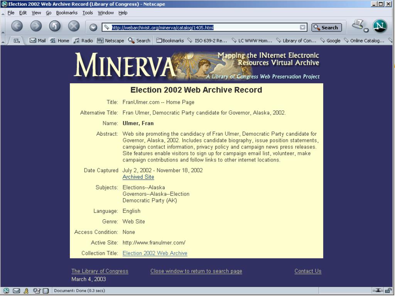
Task: Click the Search button beside the address bar
Action: (x=326, y=27)
